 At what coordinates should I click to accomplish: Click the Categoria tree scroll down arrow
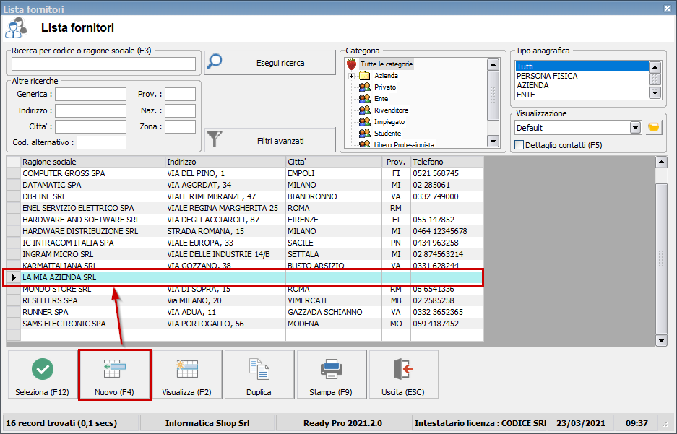pyautogui.click(x=493, y=141)
